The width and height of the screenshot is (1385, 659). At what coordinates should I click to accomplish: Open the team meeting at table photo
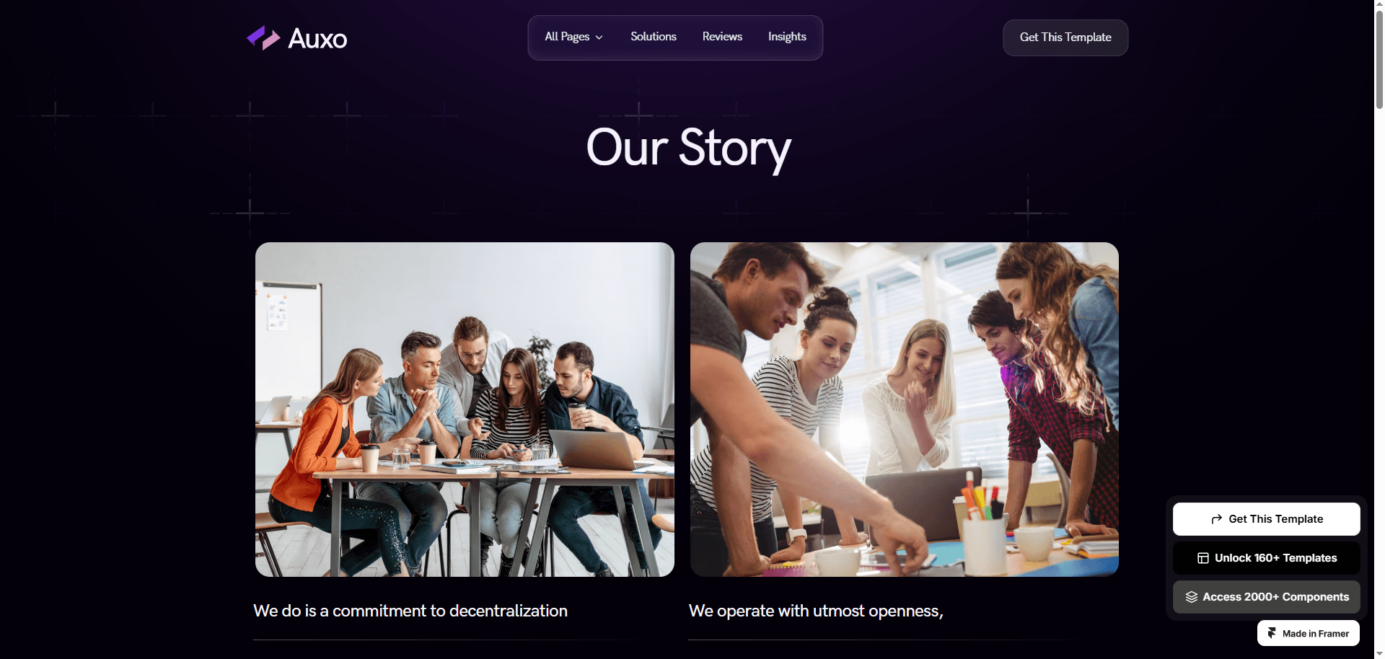click(x=465, y=410)
